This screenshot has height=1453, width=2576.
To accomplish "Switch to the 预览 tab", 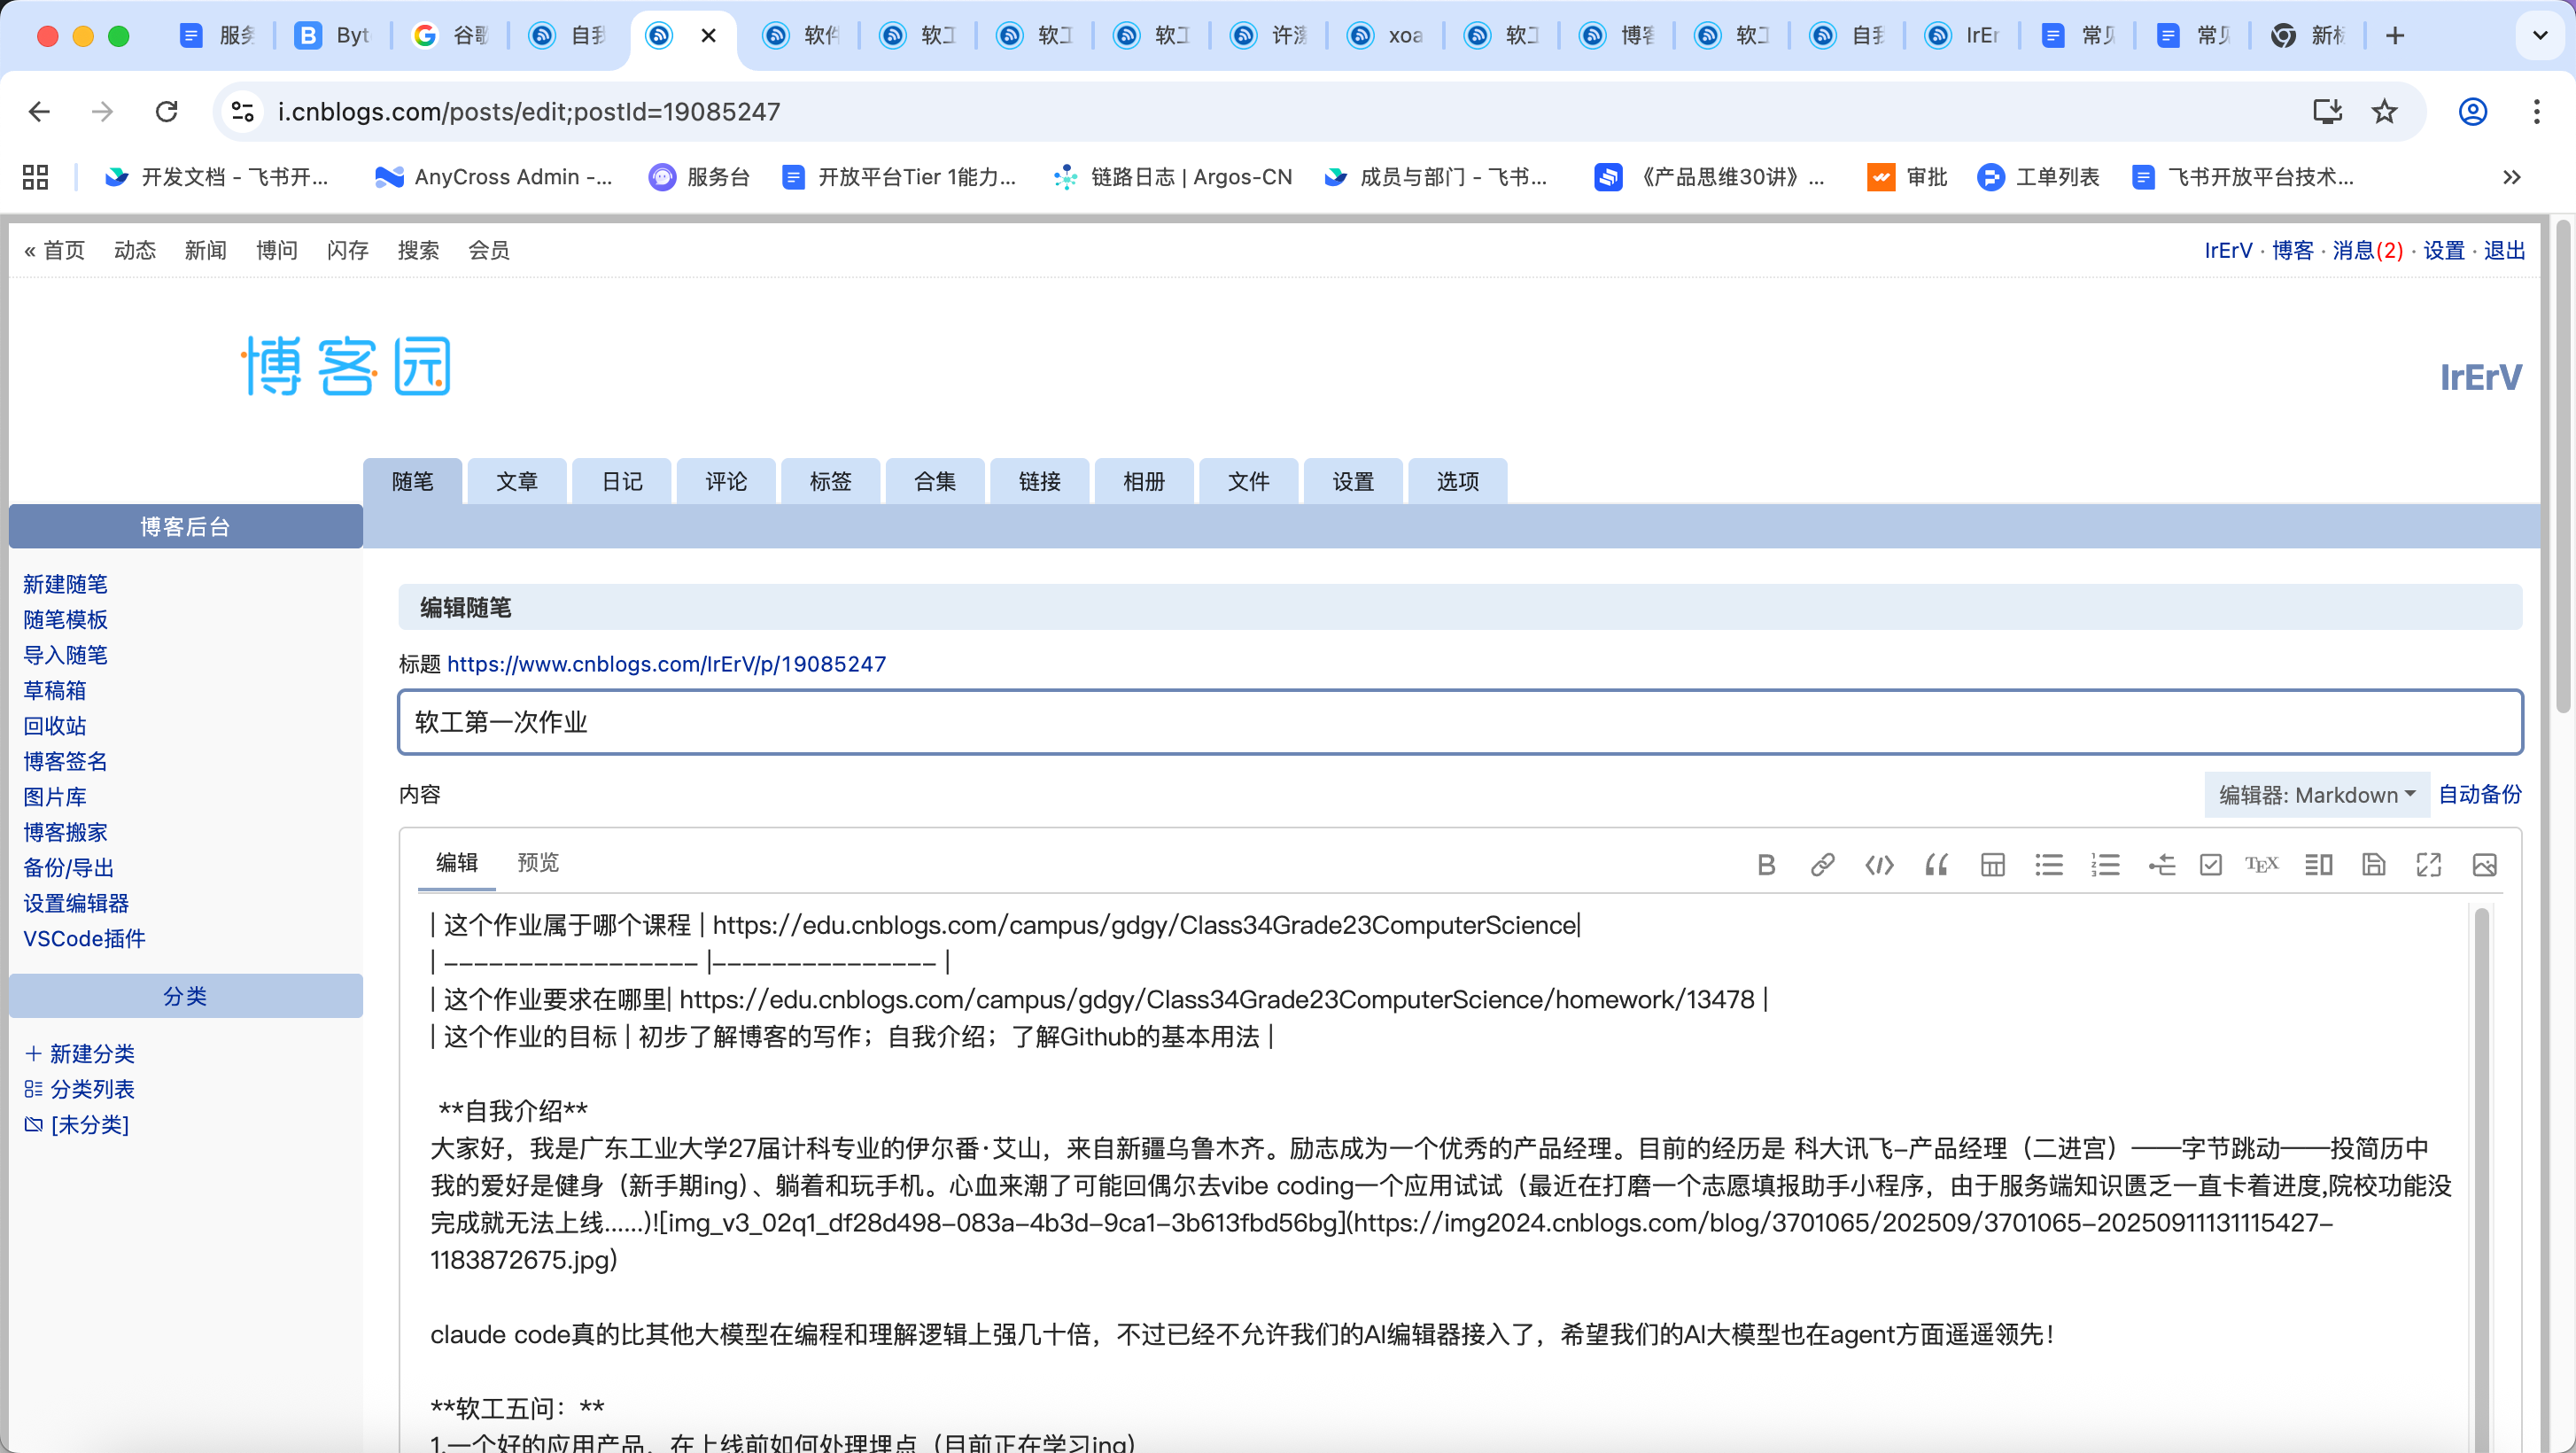I will pyautogui.click(x=538, y=863).
